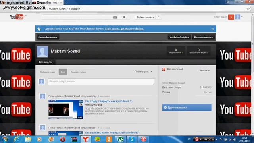254x143 pixels.
Task: Click the Создать новую запись post field
Action: (101, 81)
